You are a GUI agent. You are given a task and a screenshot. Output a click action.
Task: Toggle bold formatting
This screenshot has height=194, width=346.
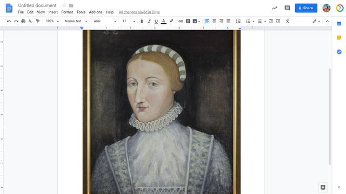(142, 22)
